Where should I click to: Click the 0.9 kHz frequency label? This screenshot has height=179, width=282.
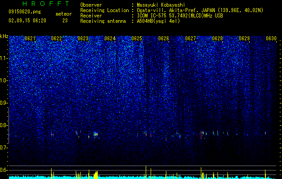pos(4,103)
